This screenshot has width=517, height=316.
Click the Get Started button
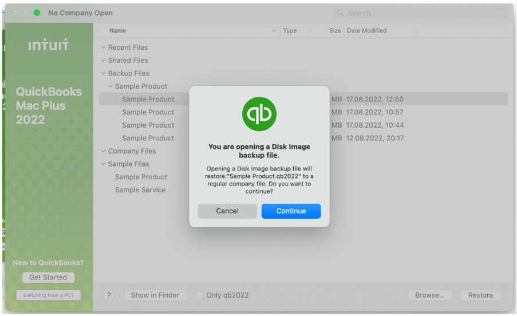pyautogui.click(x=48, y=278)
